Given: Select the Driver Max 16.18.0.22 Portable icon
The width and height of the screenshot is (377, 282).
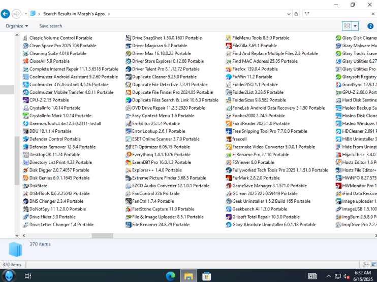Looking at the screenshot, I should pyautogui.click(x=129, y=53).
